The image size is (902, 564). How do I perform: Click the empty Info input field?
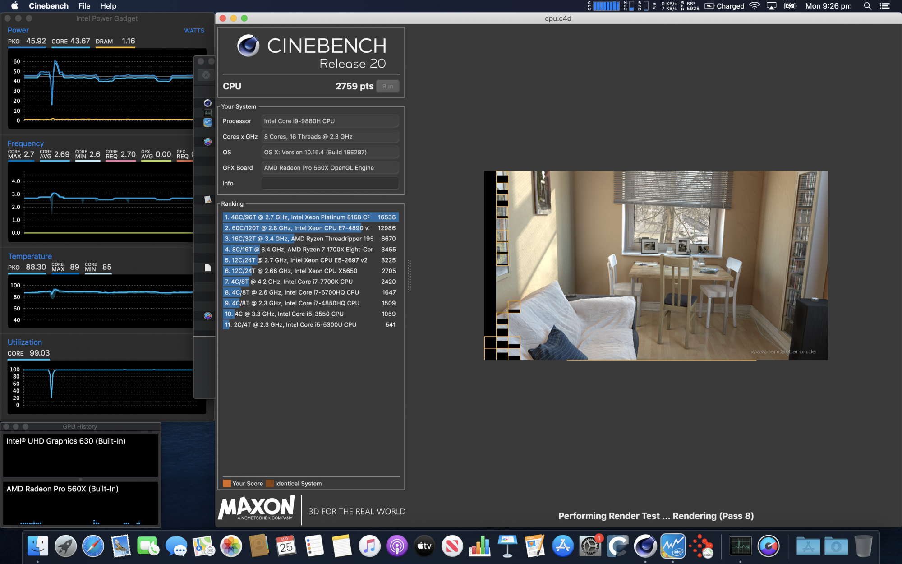point(330,183)
